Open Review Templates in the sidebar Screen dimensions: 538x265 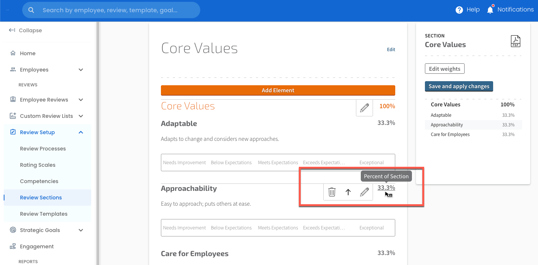pyautogui.click(x=44, y=214)
